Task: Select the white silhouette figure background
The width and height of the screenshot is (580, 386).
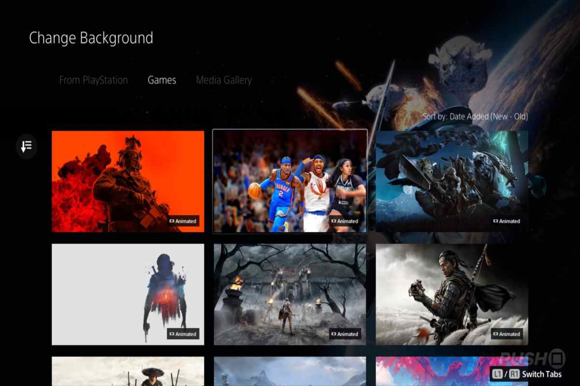Action: (x=128, y=294)
